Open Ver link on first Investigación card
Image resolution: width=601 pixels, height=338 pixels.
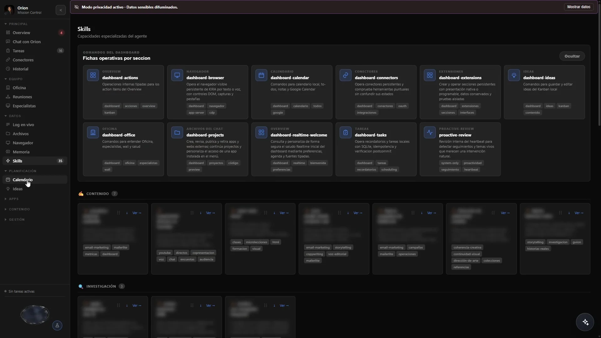coord(137,305)
